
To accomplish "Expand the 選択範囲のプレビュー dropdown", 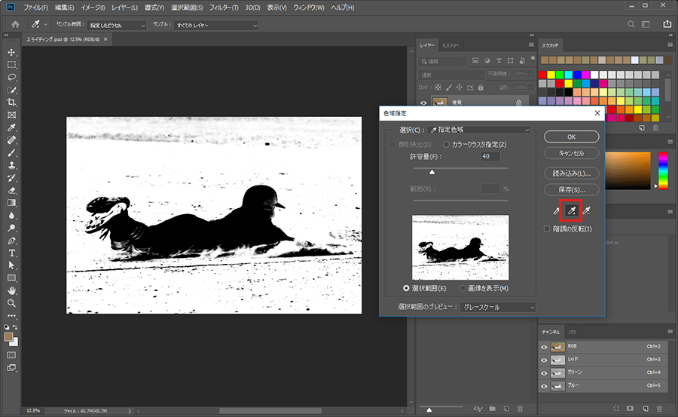I will (498, 307).
